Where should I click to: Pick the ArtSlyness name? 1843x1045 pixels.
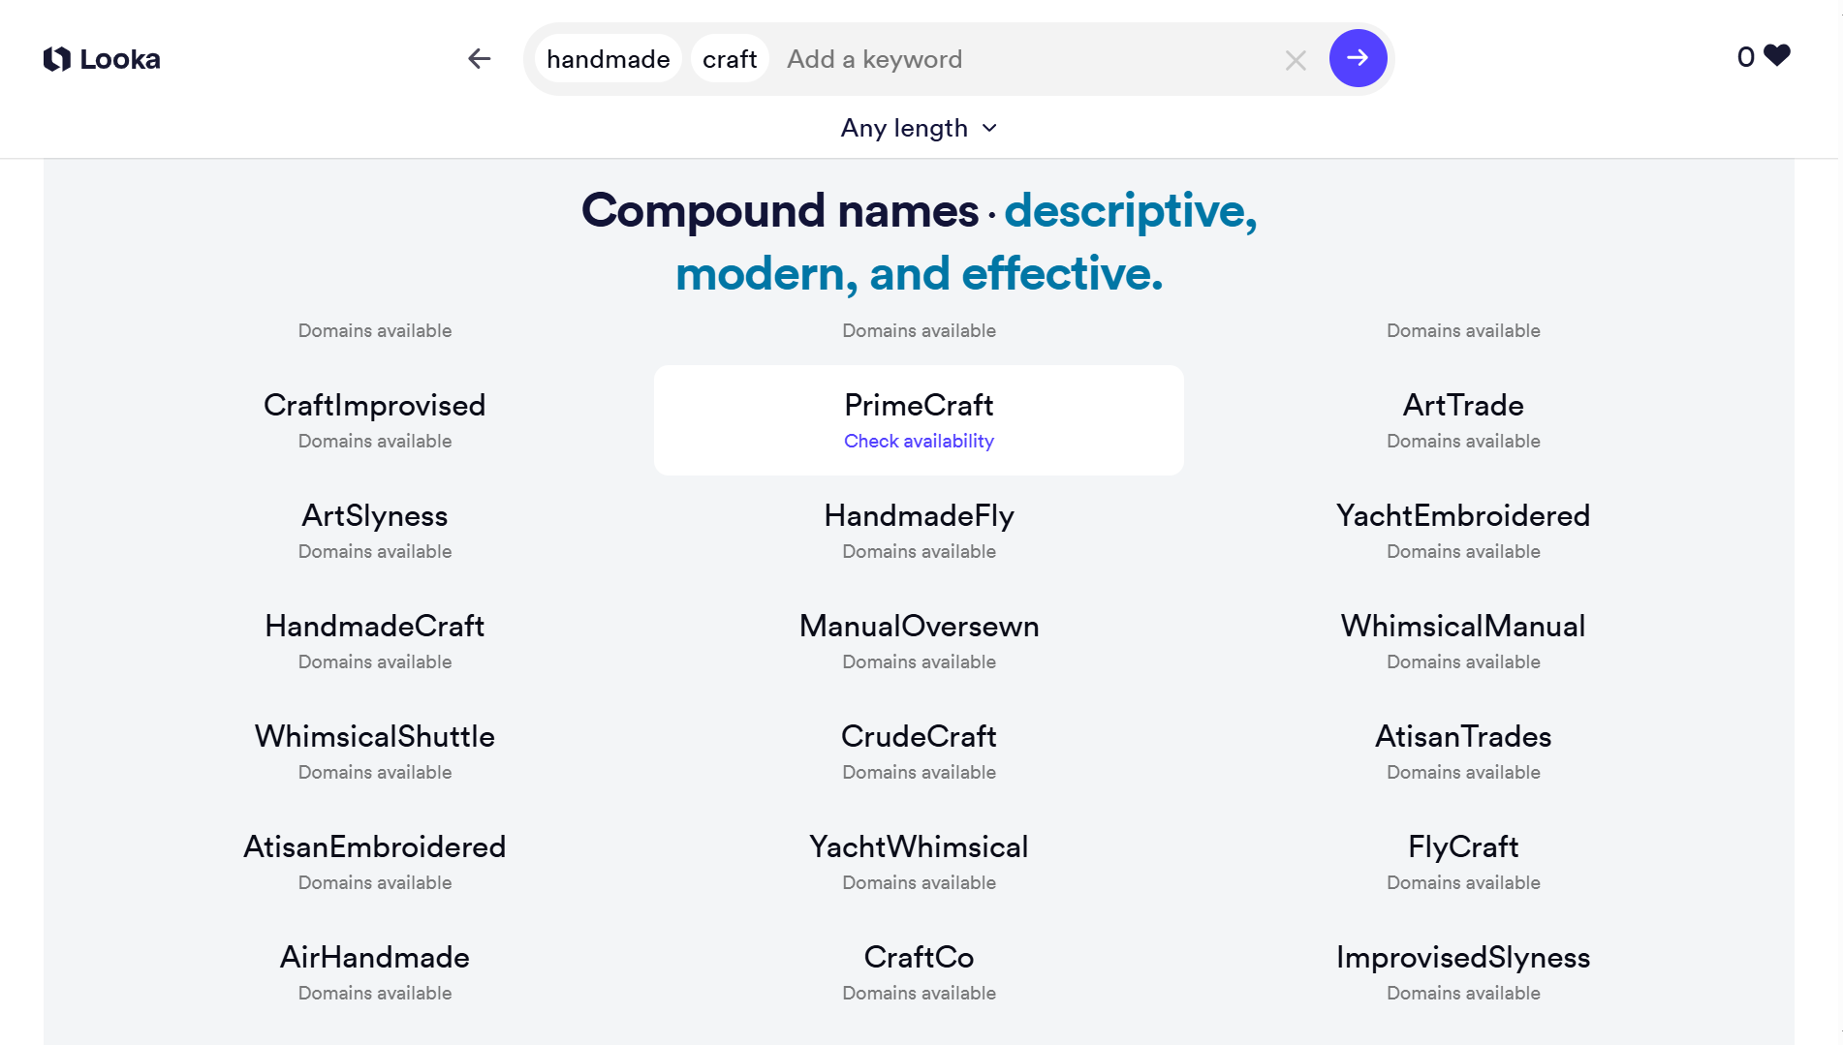[x=375, y=515]
